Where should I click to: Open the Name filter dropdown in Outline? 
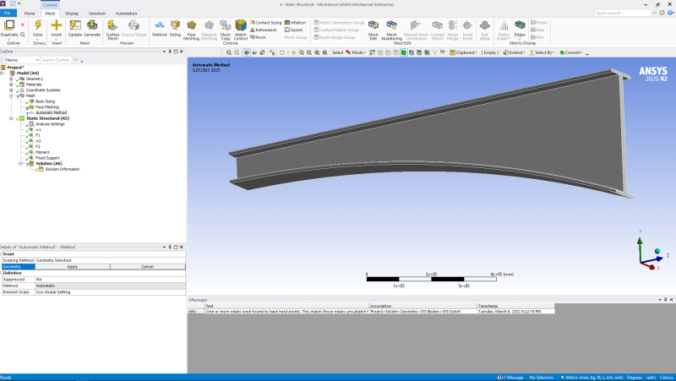(22, 60)
